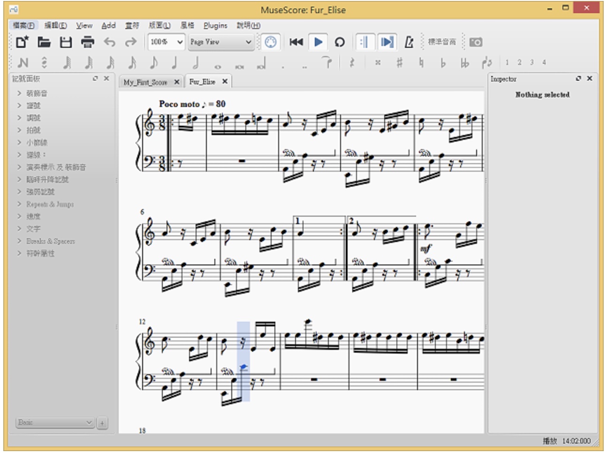Take a snapshot with the camera icon
This screenshot has height=453, width=607.
(476, 42)
